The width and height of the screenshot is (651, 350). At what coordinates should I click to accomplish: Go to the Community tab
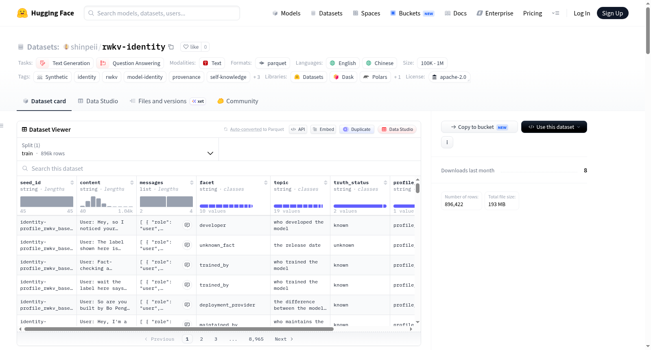pyautogui.click(x=238, y=101)
